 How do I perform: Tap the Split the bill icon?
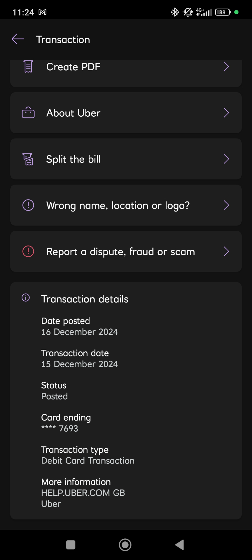click(28, 159)
